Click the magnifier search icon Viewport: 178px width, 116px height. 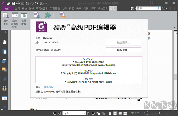159,8
